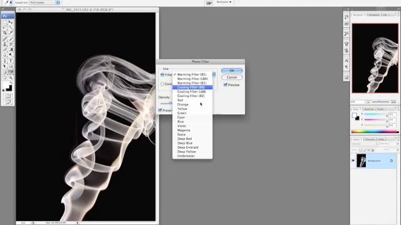Select the Path Selection tool
The width and height of the screenshot is (401, 225).
coord(5,66)
